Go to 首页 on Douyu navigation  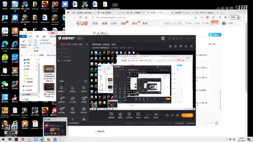[x=95, y=23]
